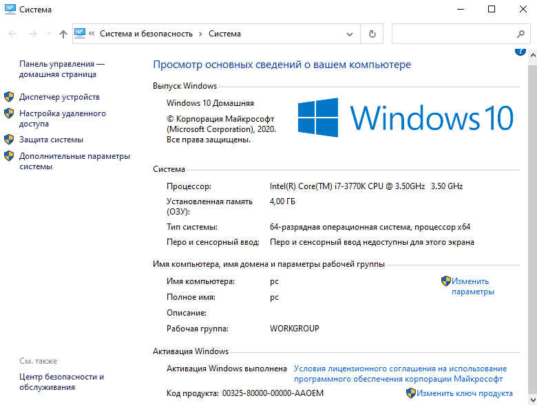
Task: Click the computer icon in address bar
Action: click(x=80, y=33)
